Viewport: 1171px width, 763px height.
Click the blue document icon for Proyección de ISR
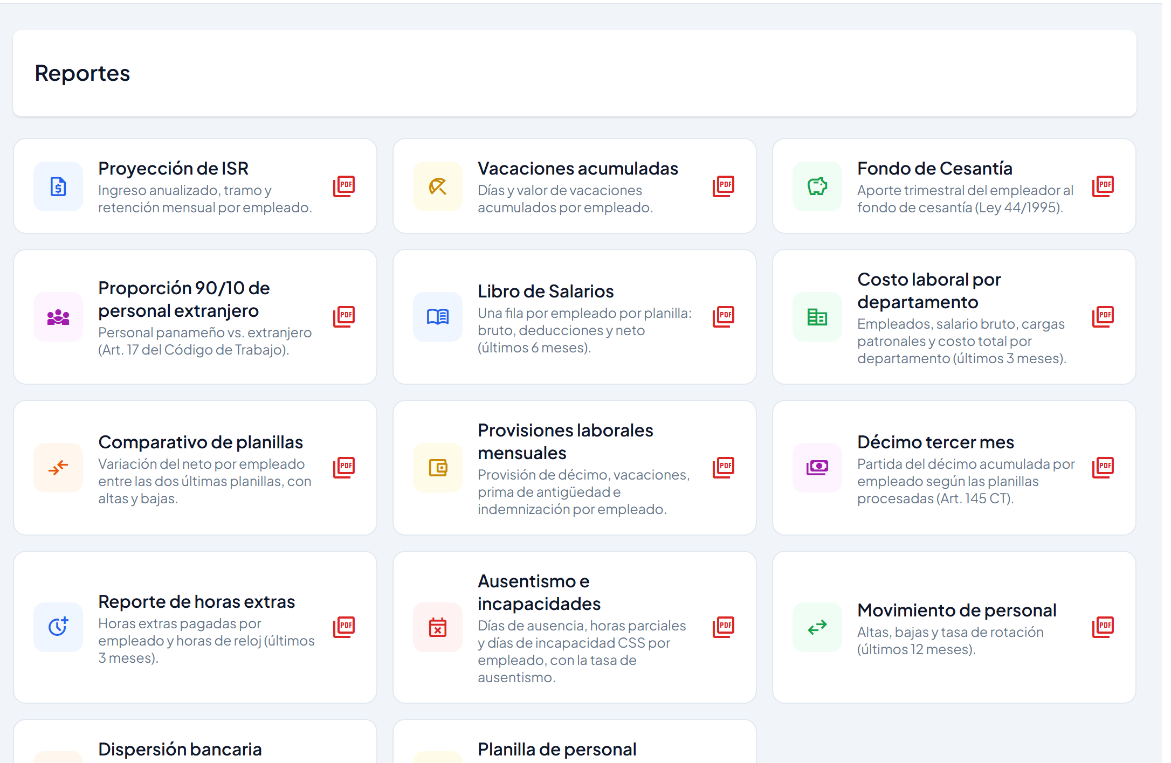[58, 186]
